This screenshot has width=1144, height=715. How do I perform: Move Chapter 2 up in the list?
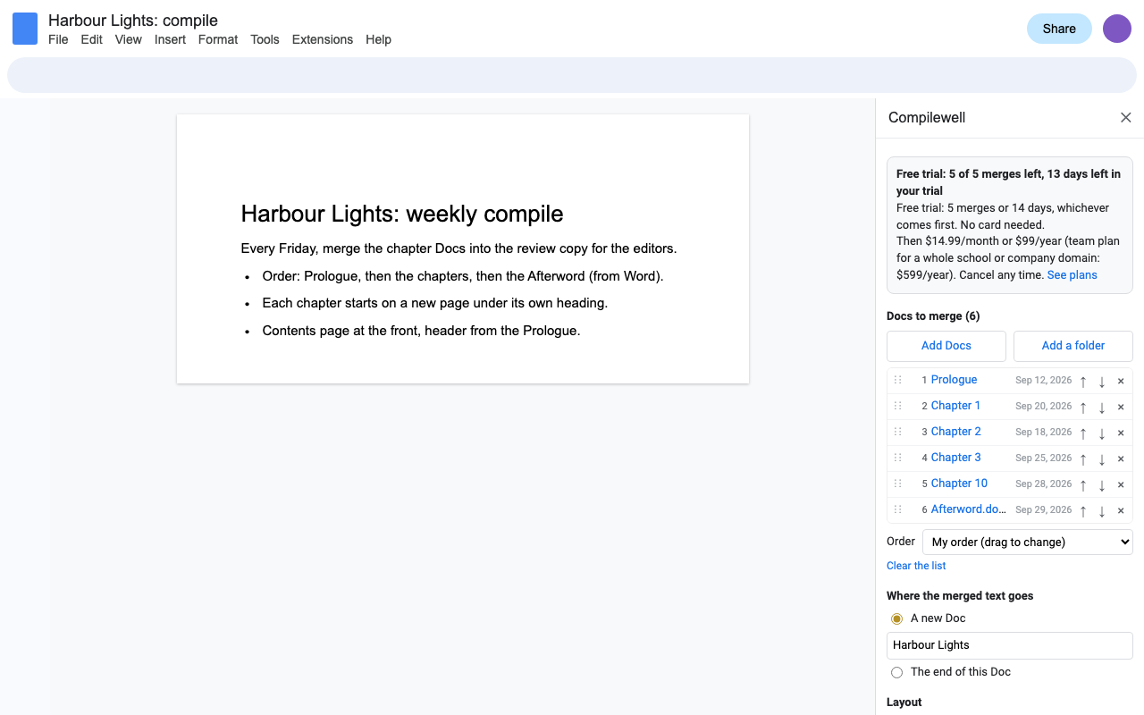pyautogui.click(x=1083, y=433)
